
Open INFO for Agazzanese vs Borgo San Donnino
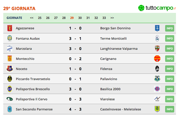pyautogui.click(x=170, y=28)
